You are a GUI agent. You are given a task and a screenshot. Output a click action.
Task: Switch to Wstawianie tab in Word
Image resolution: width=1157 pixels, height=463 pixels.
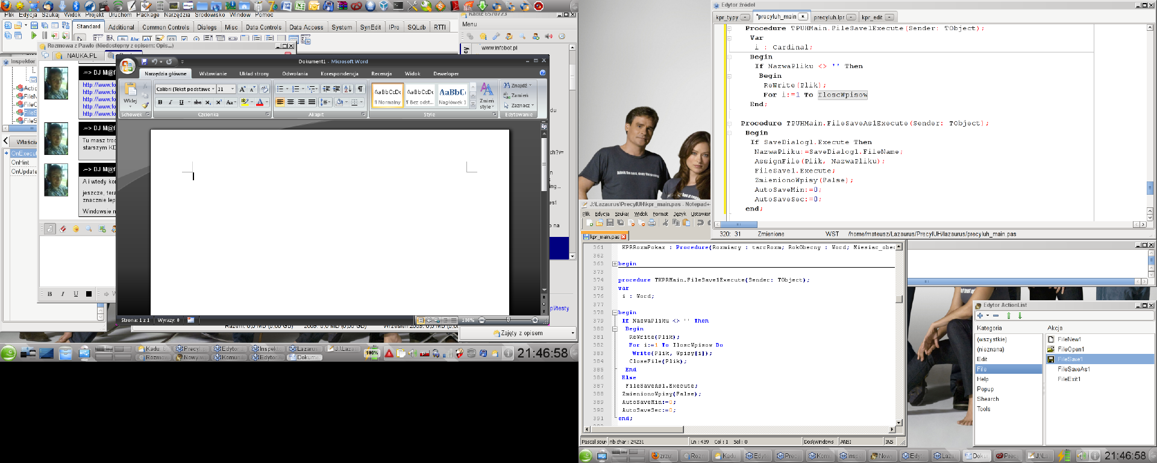coord(213,74)
